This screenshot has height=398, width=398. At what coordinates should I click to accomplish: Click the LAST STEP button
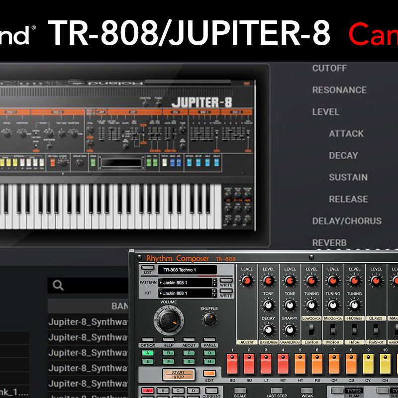[277, 391]
